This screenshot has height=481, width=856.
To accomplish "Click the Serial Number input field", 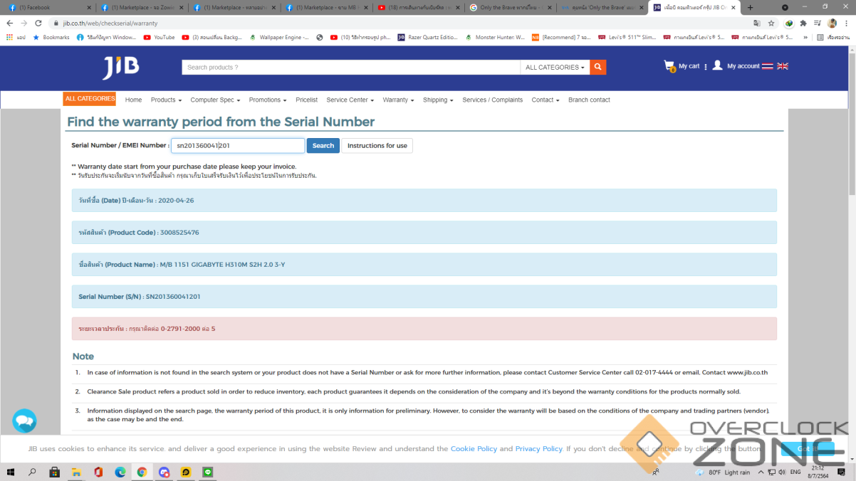I will [237, 146].
